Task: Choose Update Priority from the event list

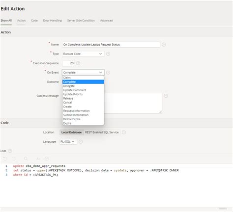Action: click(x=83, y=94)
